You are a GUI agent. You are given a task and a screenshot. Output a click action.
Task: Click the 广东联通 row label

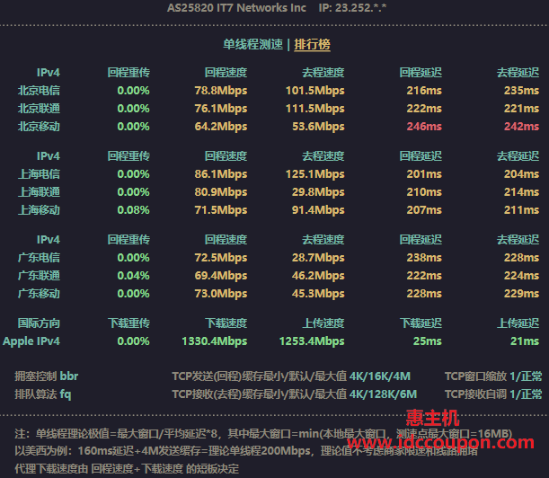pyautogui.click(x=39, y=276)
